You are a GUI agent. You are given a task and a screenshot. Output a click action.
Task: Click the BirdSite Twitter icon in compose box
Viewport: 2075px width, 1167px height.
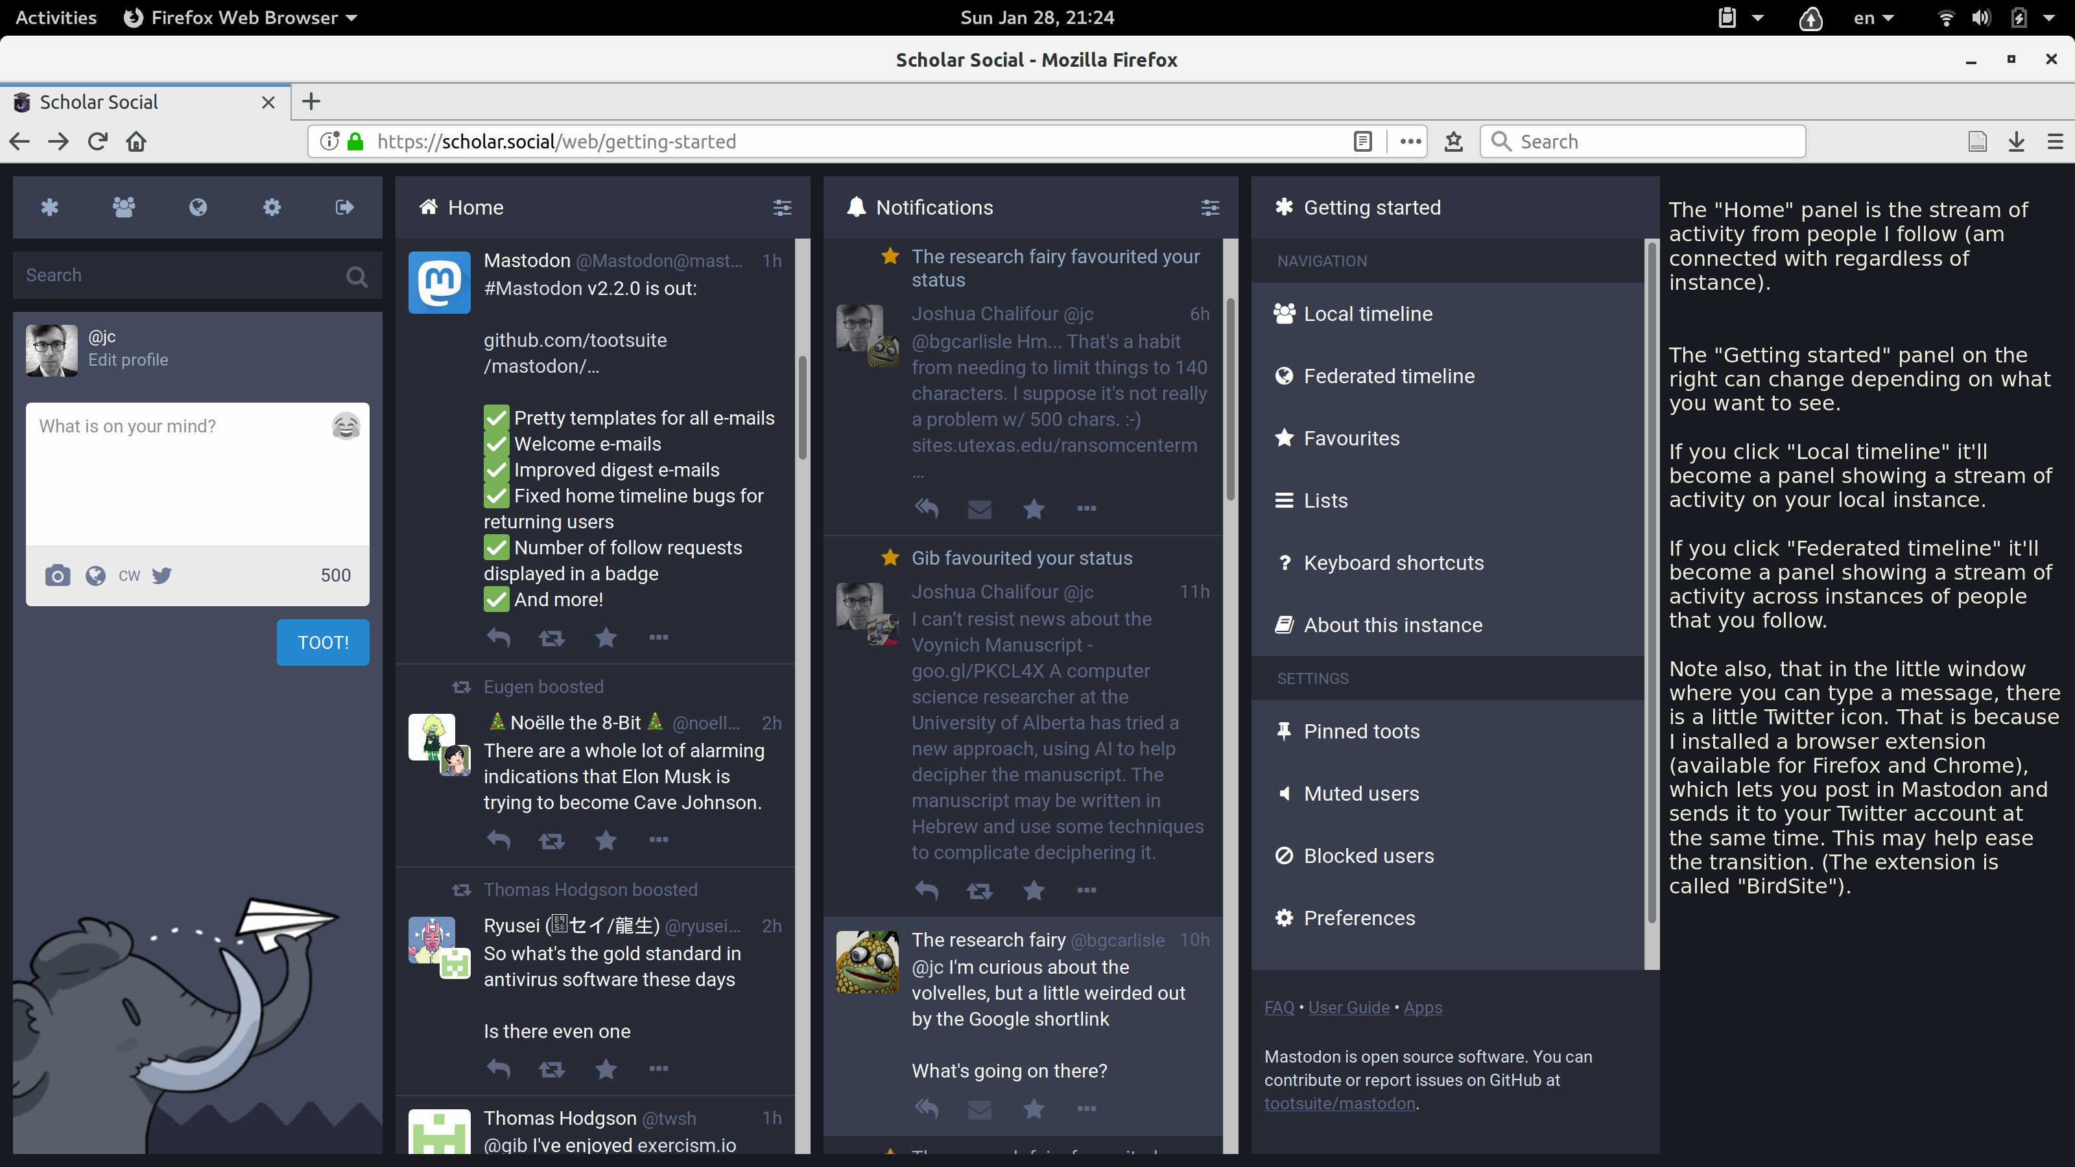point(162,575)
